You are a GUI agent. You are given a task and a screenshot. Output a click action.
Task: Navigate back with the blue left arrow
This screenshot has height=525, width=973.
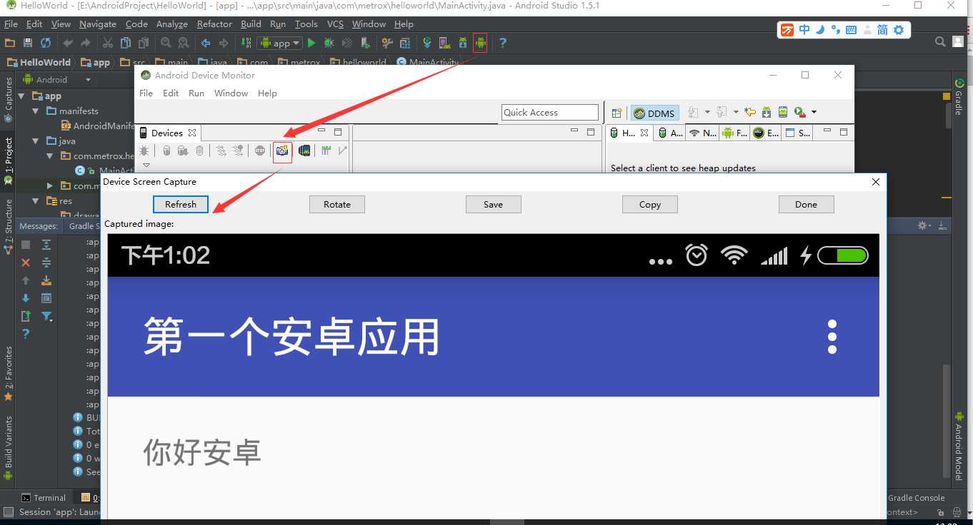tap(206, 43)
